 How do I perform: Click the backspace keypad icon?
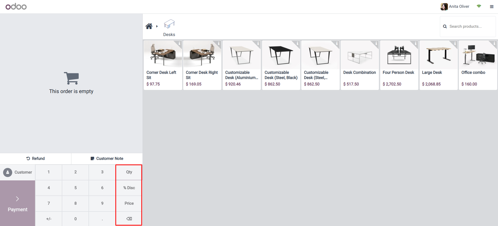click(129, 219)
